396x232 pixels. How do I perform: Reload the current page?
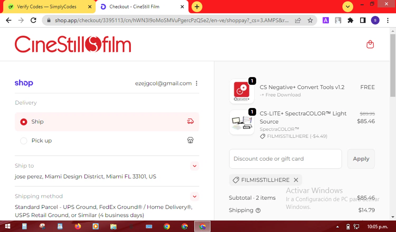coord(34,20)
